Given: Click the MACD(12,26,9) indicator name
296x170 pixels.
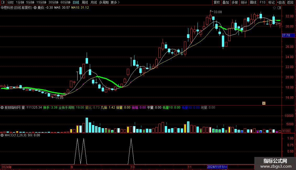Looking at the screenshot, I should click(x=15, y=135).
